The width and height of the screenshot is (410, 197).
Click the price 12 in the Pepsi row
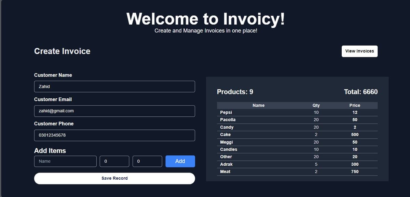(x=355, y=113)
